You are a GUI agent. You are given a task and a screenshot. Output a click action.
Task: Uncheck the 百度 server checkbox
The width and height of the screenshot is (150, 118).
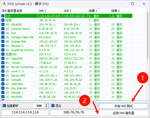coord(3,20)
